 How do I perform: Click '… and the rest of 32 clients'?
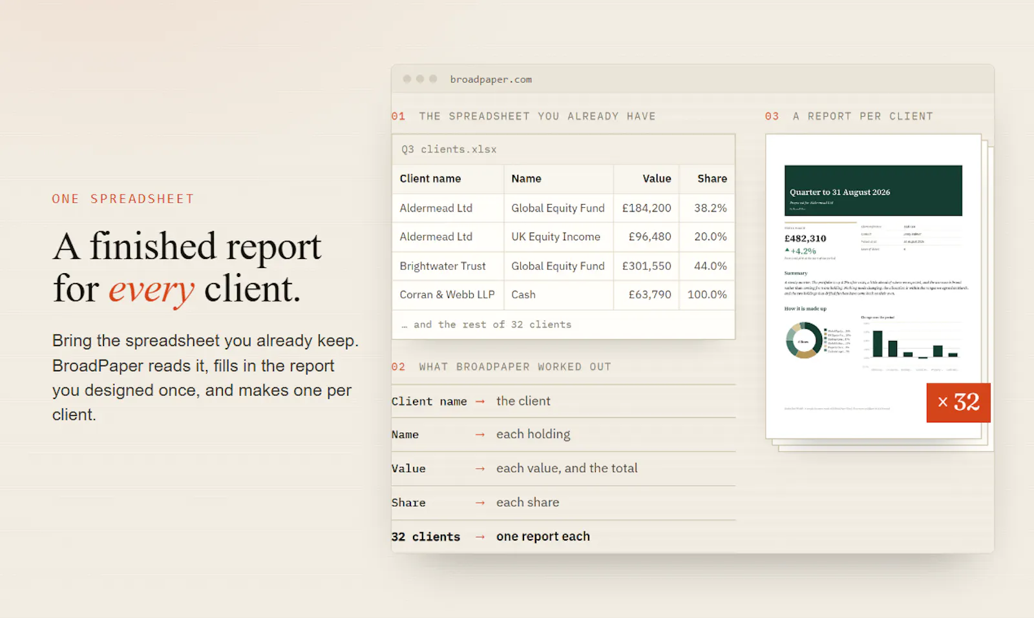(x=487, y=324)
